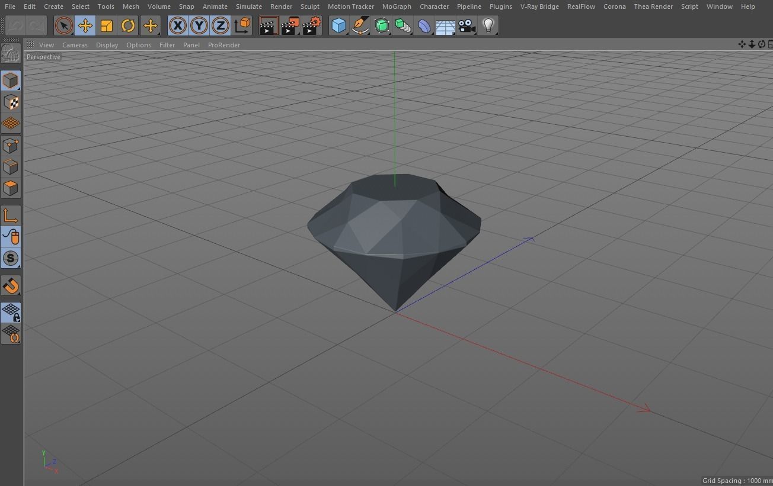The width and height of the screenshot is (773, 486).
Task: Open the Thea Render menu
Action: click(x=653, y=7)
